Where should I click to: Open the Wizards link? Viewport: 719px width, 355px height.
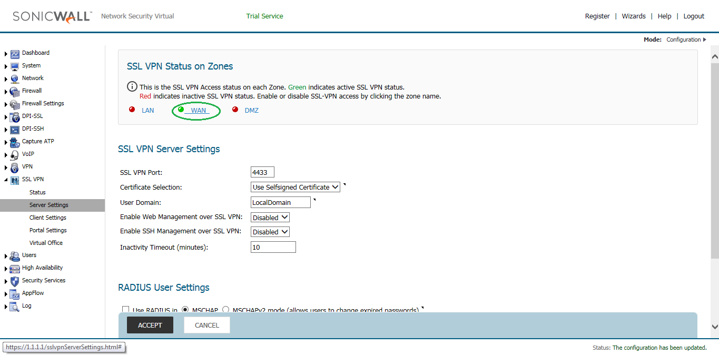(x=633, y=16)
